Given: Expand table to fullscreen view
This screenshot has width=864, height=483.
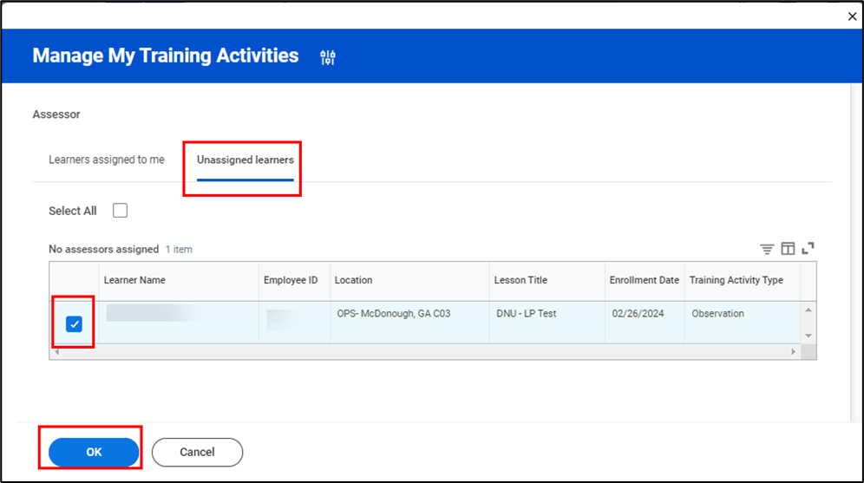Looking at the screenshot, I should 808,249.
